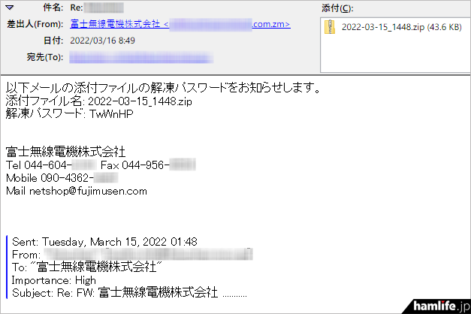Click the 添付(C): attachments label
The width and height of the screenshot is (471, 314).
click(x=337, y=8)
